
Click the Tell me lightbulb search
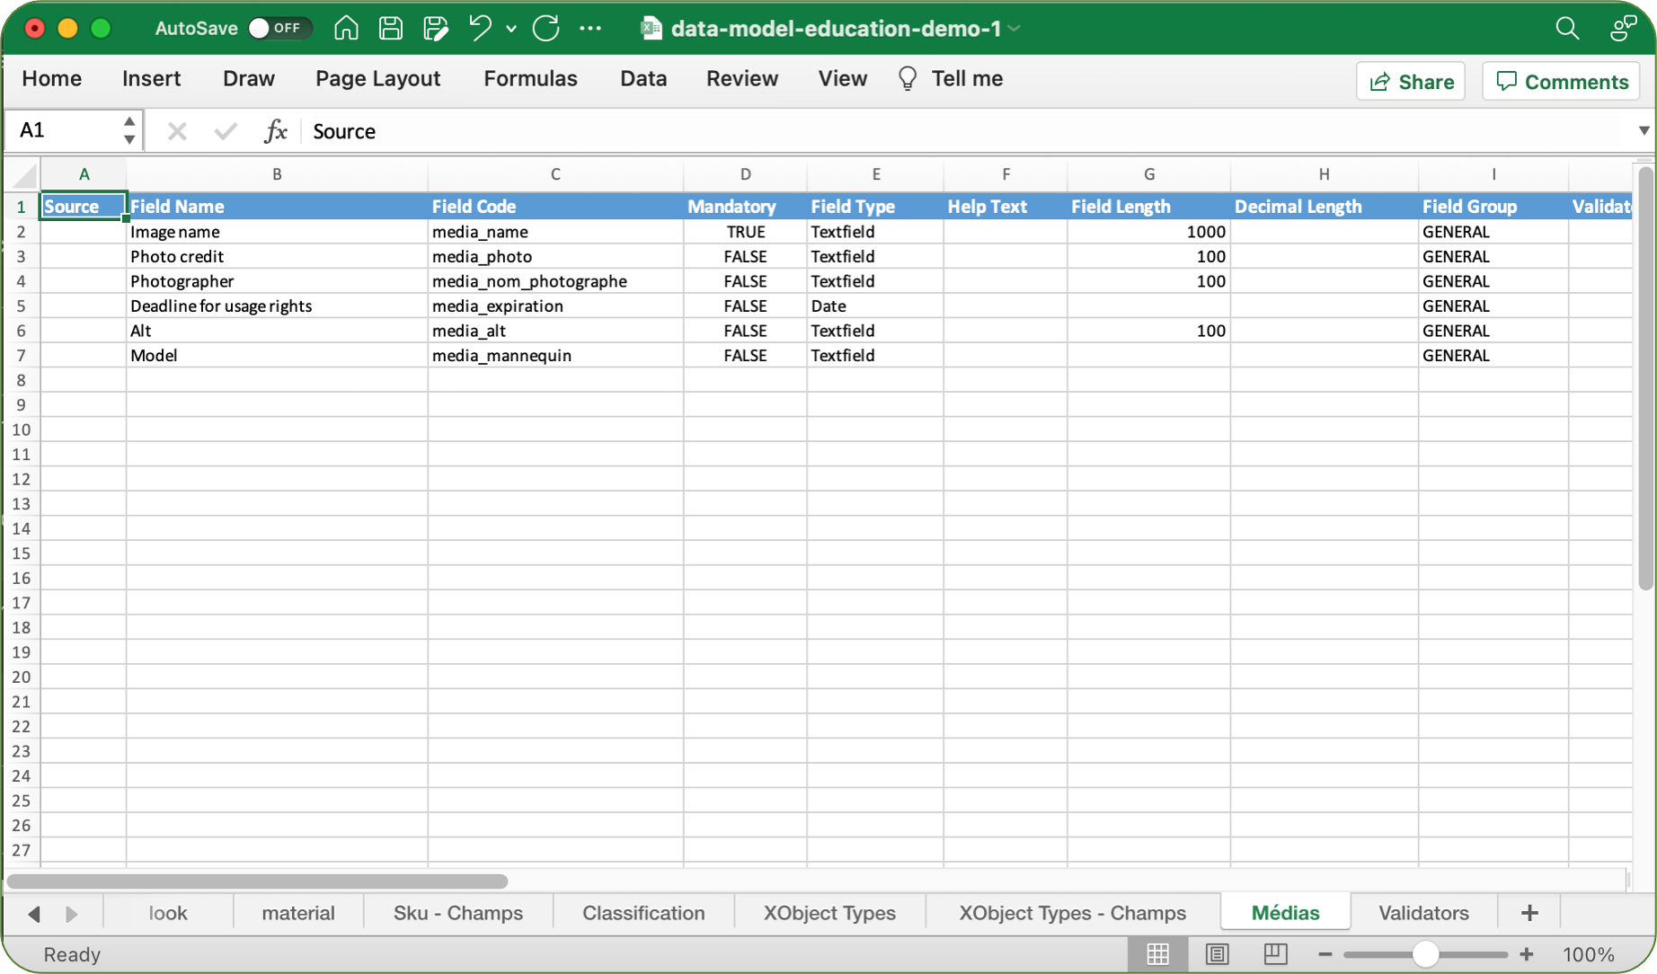(x=951, y=79)
